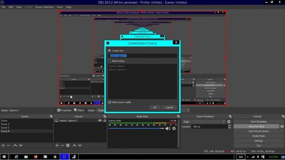Toggle lock on Display Capture 2

(x=105, y=120)
